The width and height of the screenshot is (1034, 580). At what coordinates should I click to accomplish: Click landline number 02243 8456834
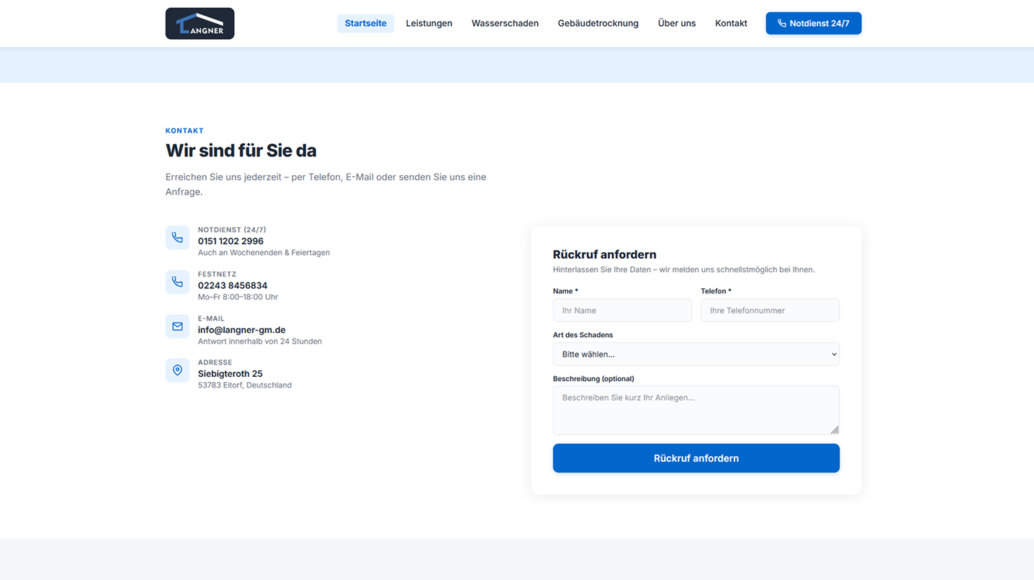(233, 285)
